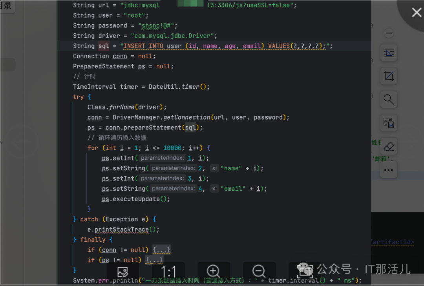This screenshot has height=286, width=424.
Task: Open the text layout tool icon
Action: [389, 53]
